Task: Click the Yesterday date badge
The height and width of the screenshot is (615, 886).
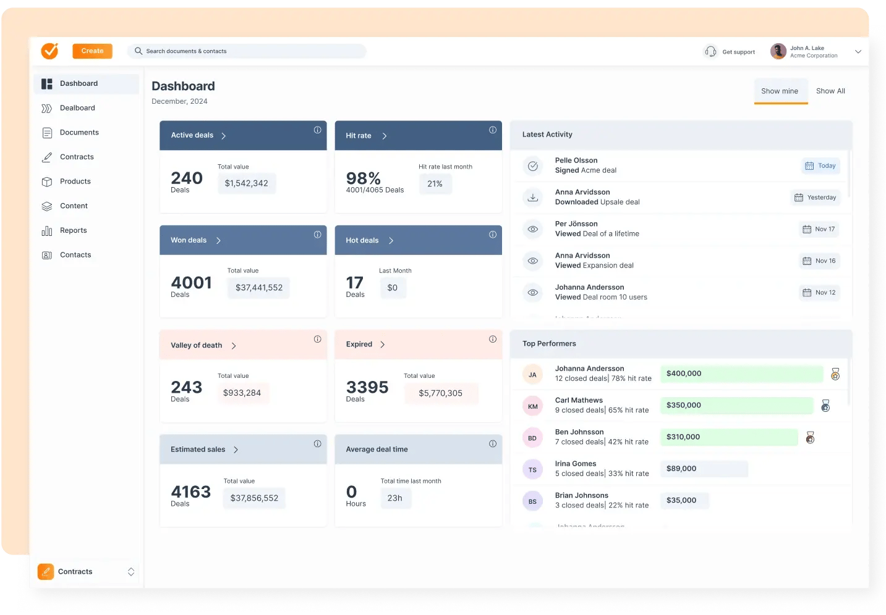Action: click(x=816, y=198)
